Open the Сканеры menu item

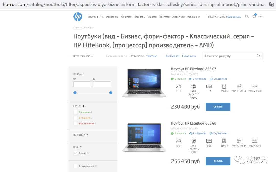click(152, 17)
